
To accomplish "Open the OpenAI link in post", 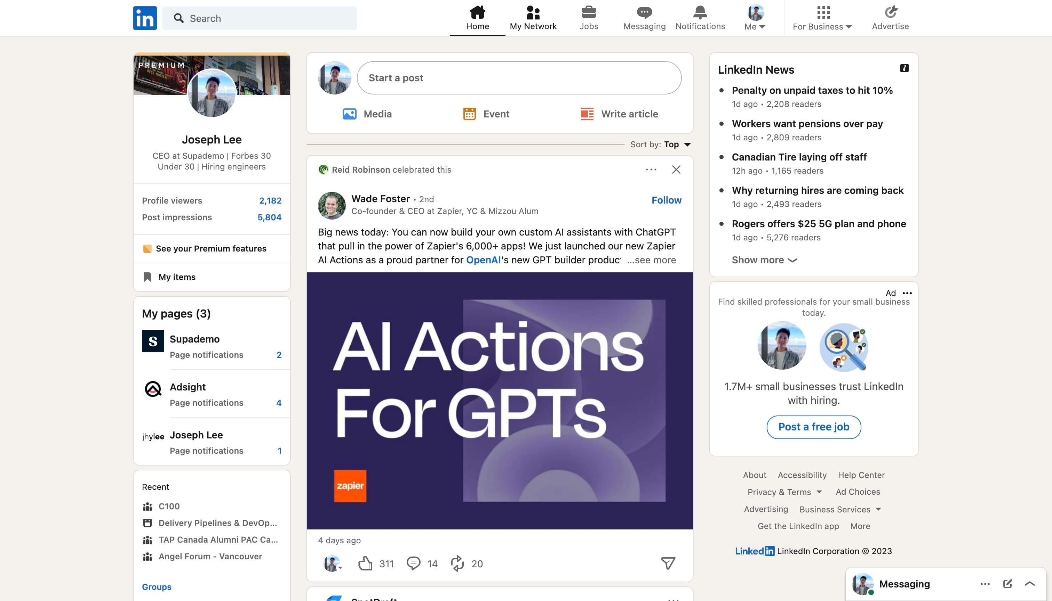I will [483, 260].
